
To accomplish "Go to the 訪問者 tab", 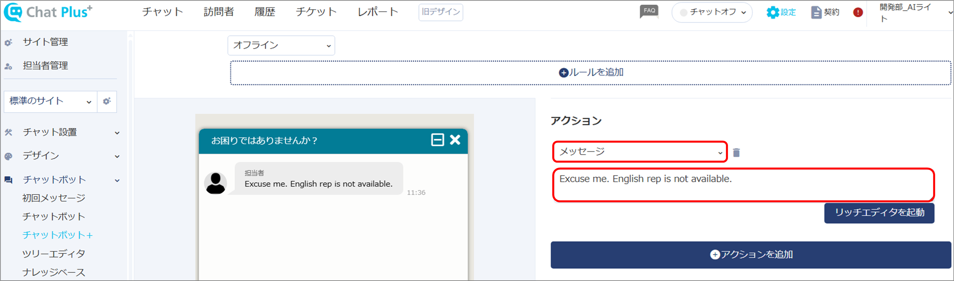I will coord(219,12).
